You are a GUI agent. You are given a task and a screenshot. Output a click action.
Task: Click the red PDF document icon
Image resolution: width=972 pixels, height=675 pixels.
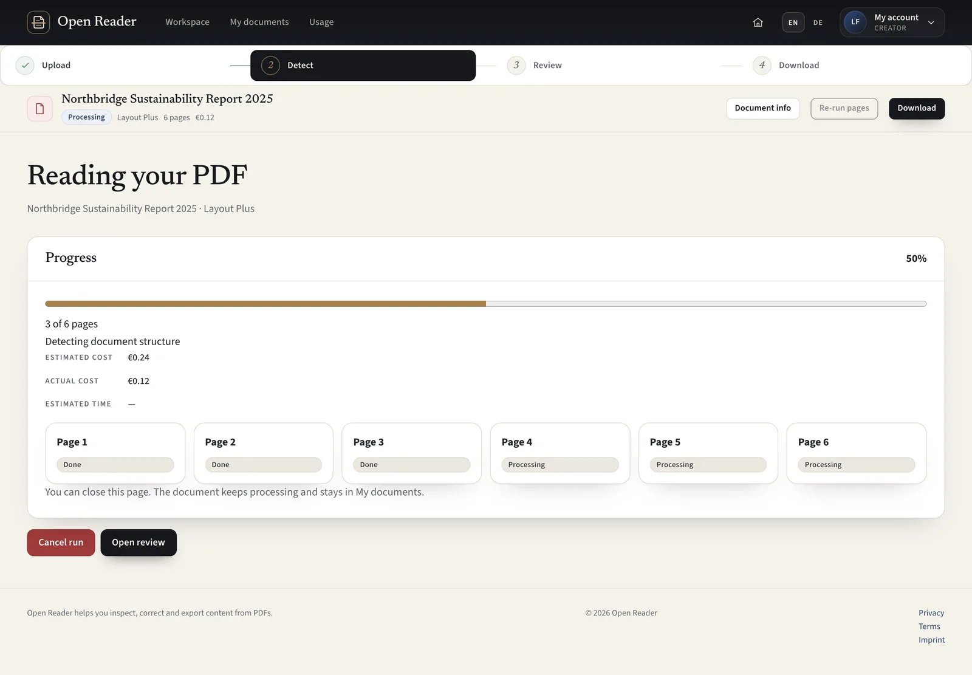[x=39, y=109]
